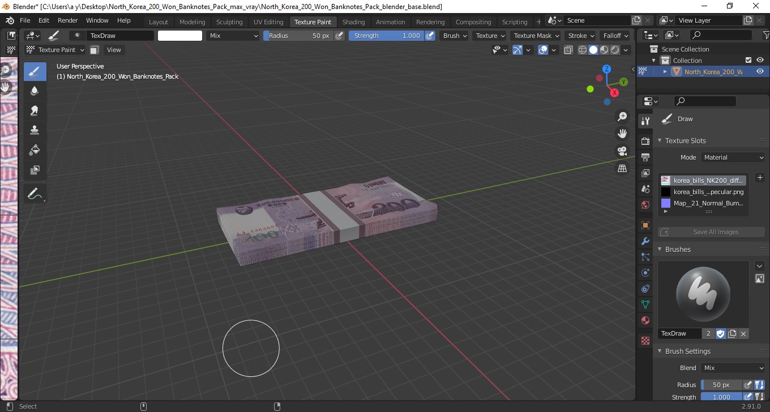Open Object Data properties tab
The image size is (770, 412).
[645, 304]
